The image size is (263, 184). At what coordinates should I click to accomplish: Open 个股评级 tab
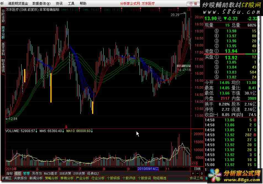129,178
